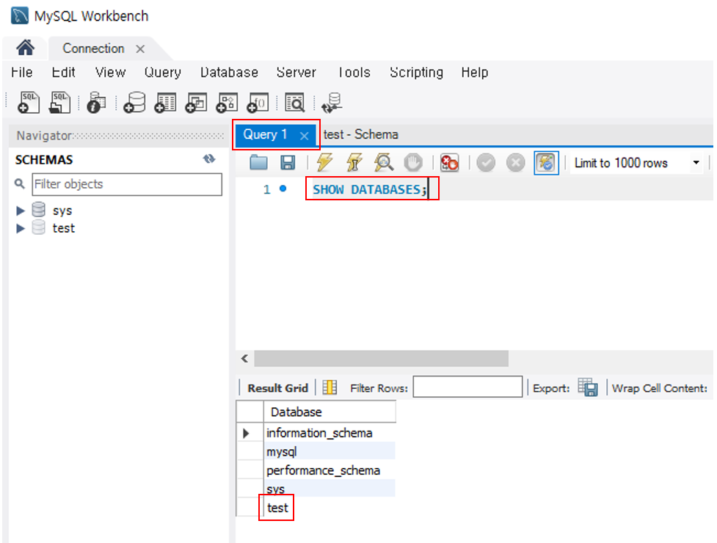Open SQL script file toolbar icon

[59, 102]
